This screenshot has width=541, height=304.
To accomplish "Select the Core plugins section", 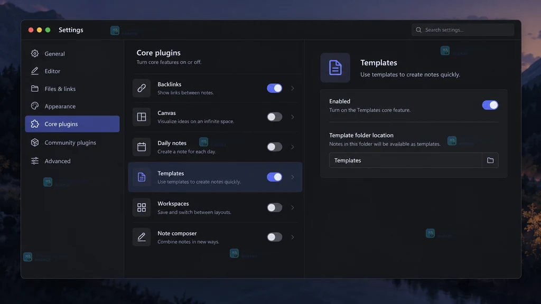I will (72, 123).
